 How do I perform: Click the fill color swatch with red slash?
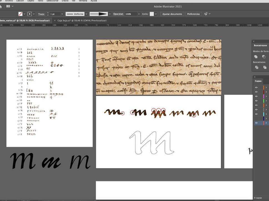[20, 14]
